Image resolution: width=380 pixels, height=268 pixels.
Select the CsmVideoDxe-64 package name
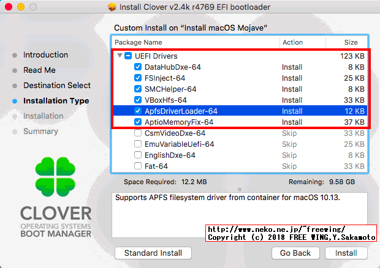(175, 133)
